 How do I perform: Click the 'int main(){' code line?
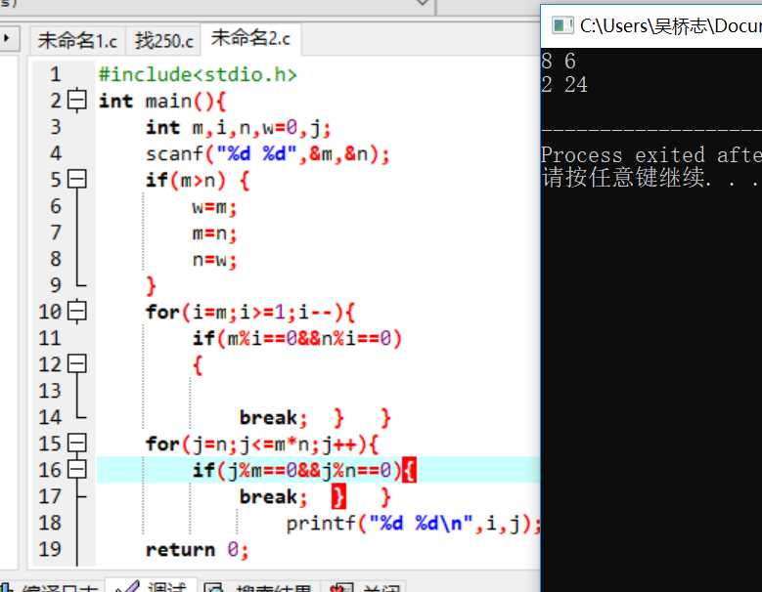(x=162, y=101)
